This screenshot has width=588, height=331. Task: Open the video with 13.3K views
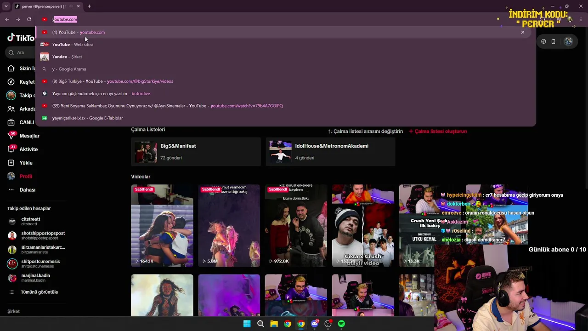coord(417,226)
